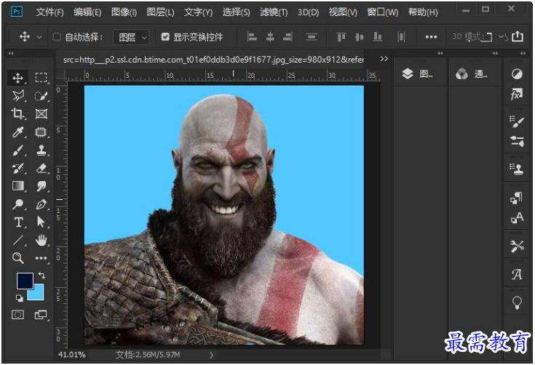Open the 图层 auto-select dropdown

[131, 37]
